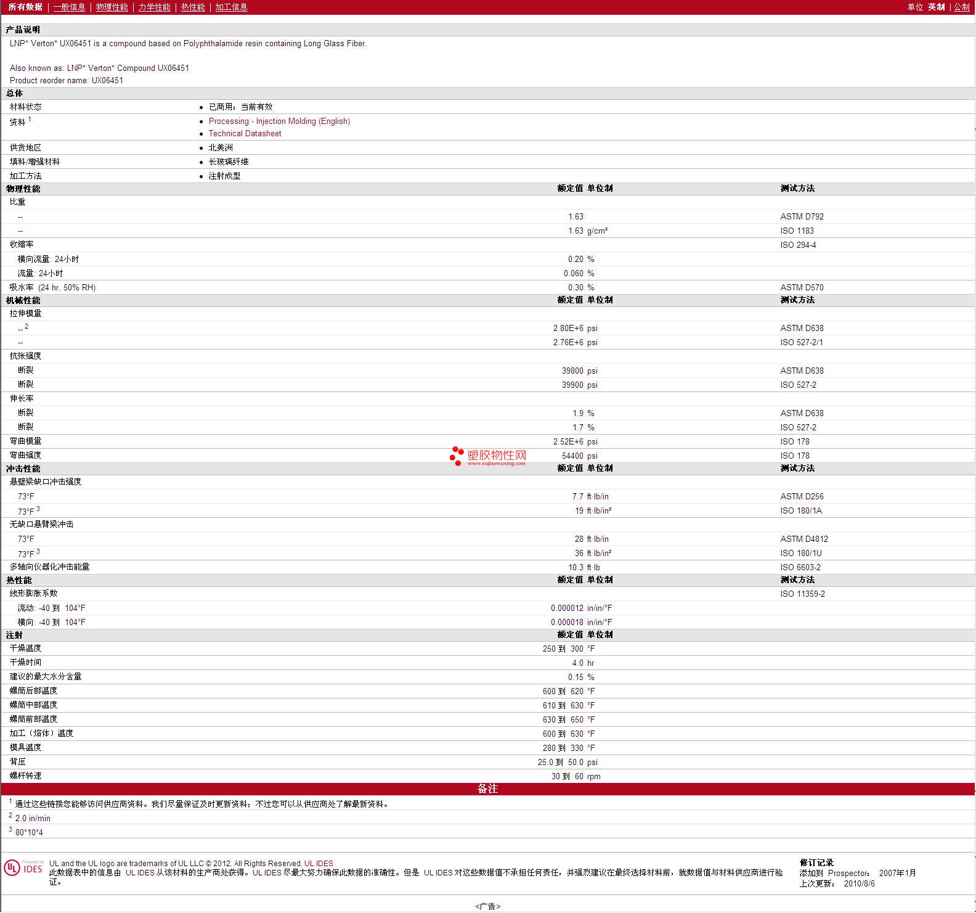This screenshot has height=913, width=976.
Task: Click the UL IDES logo in footer
Action: [x=23, y=868]
